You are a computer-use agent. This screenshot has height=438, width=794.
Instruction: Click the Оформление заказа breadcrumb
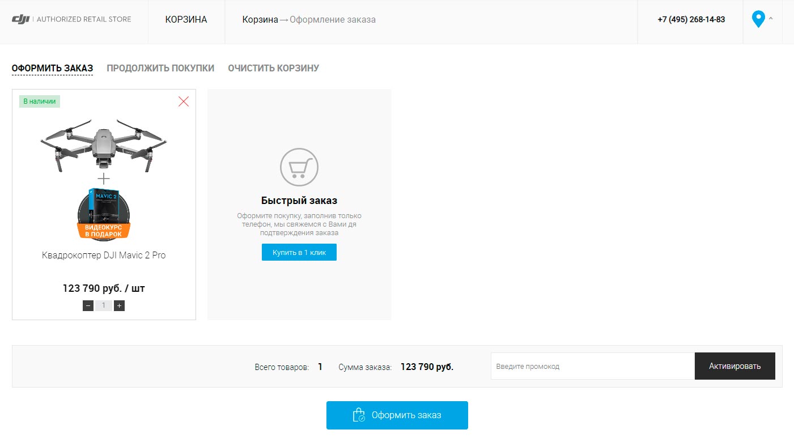click(x=333, y=20)
